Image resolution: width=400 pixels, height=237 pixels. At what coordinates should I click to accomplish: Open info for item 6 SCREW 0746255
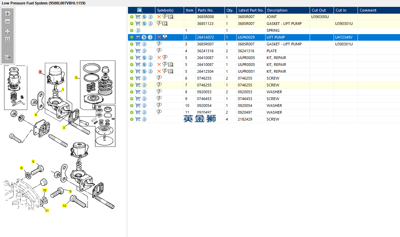(144, 79)
